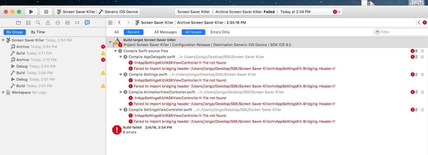
Task: Click error badge on Archive 2:10 PM row
Action: point(103,60)
